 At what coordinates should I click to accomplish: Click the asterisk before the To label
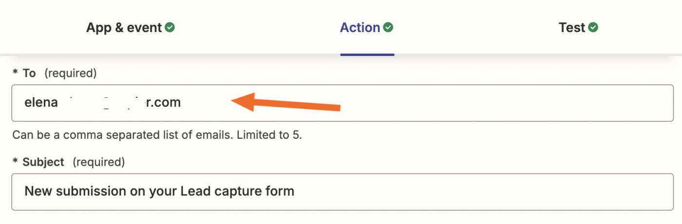[x=15, y=74]
